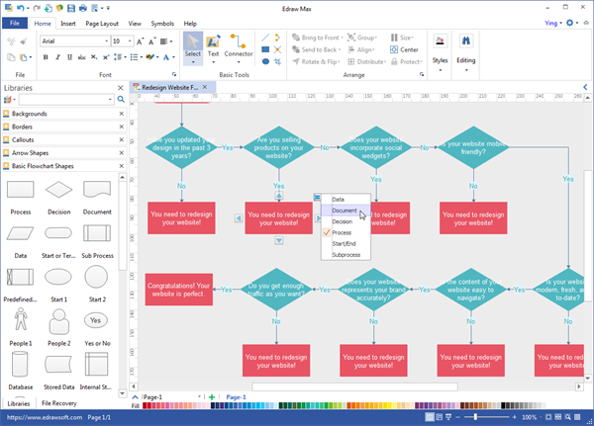Toggle Bold formatting
This screenshot has height=426, width=594.
46,57
